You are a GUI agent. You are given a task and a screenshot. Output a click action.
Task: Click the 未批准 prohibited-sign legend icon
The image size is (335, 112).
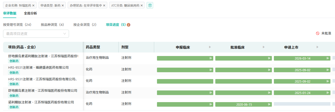pos(318,33)
